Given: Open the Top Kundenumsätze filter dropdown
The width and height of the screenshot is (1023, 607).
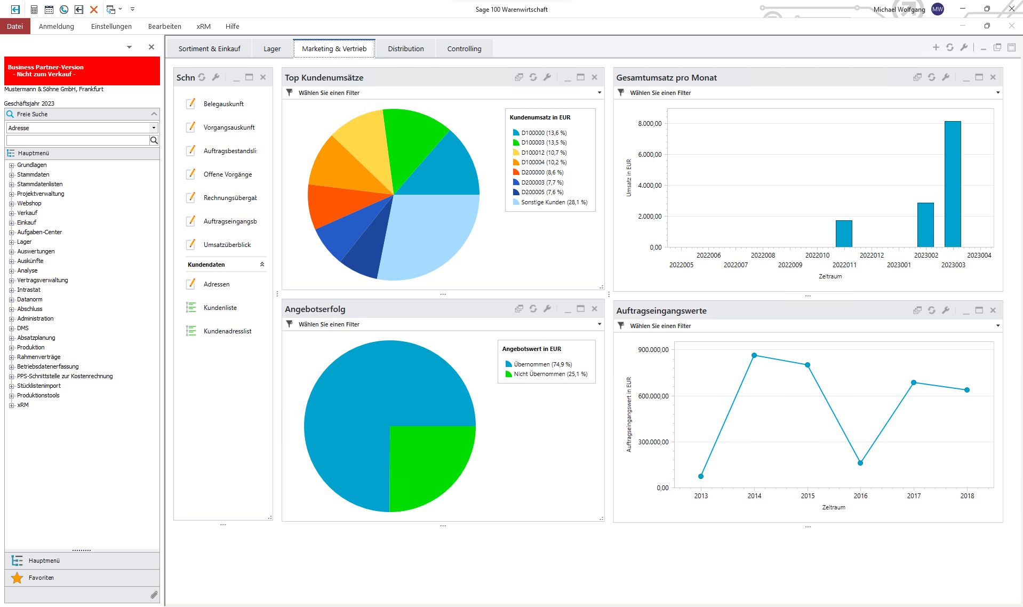Looking at the screenshot, I should point(599,93).
